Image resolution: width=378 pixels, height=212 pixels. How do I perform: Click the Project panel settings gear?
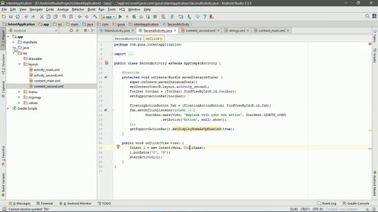[x=85, y=31]
